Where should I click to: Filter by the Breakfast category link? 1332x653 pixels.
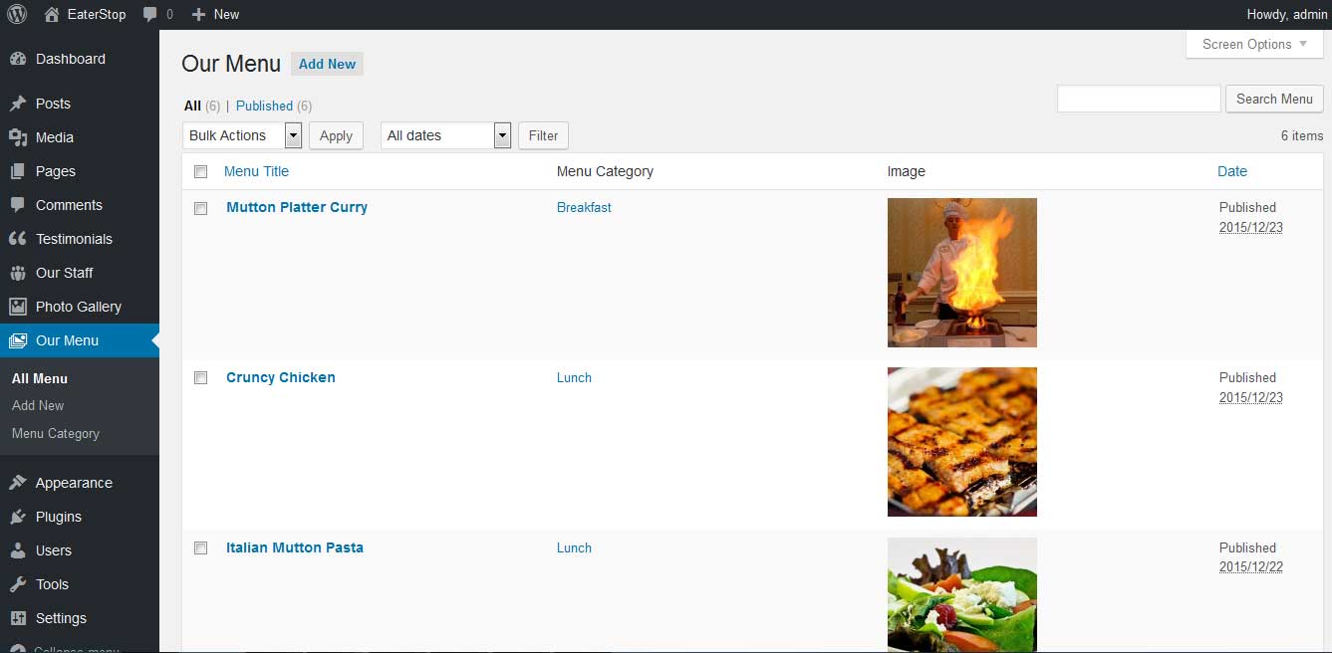[584, 207]
